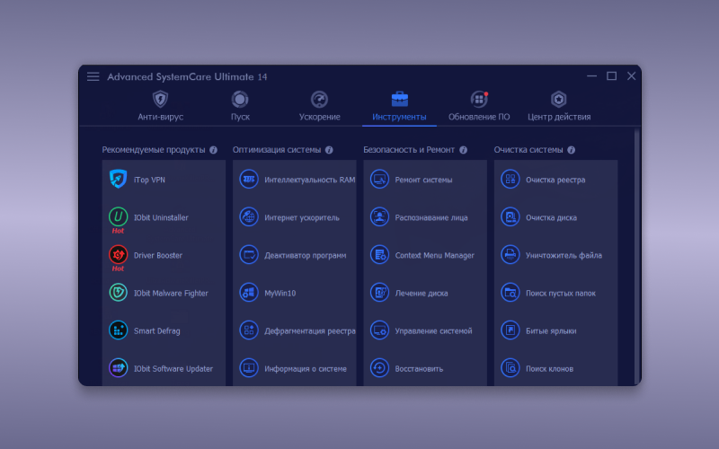Click the Поиск клонов icon

coord(510,368)
